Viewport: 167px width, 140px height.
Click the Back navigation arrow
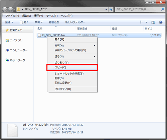pyautogui.click(x=5, y=9)
